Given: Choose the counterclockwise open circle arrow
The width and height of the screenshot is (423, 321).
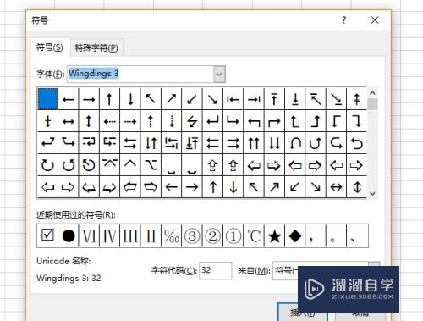Looking at the screenshot, I should pyautogui.click(x=69, y=165).
